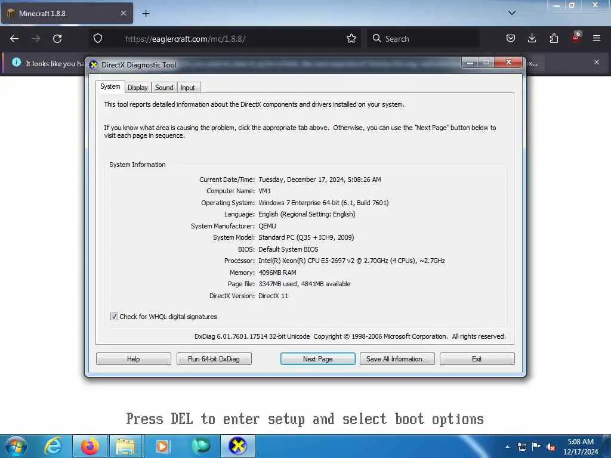Click the BIOS value Default System BIOS

point(288,249)
